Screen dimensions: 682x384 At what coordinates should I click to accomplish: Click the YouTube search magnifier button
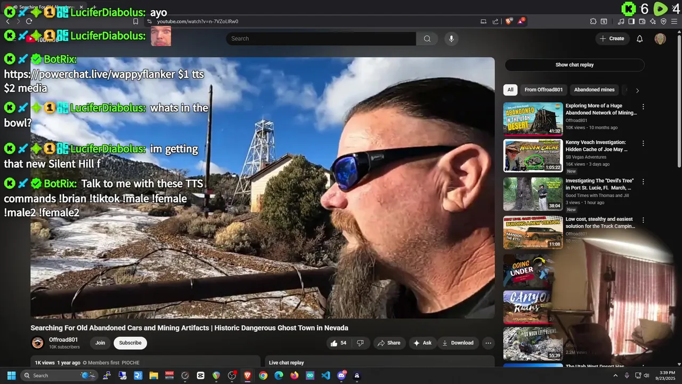[427, 38]
